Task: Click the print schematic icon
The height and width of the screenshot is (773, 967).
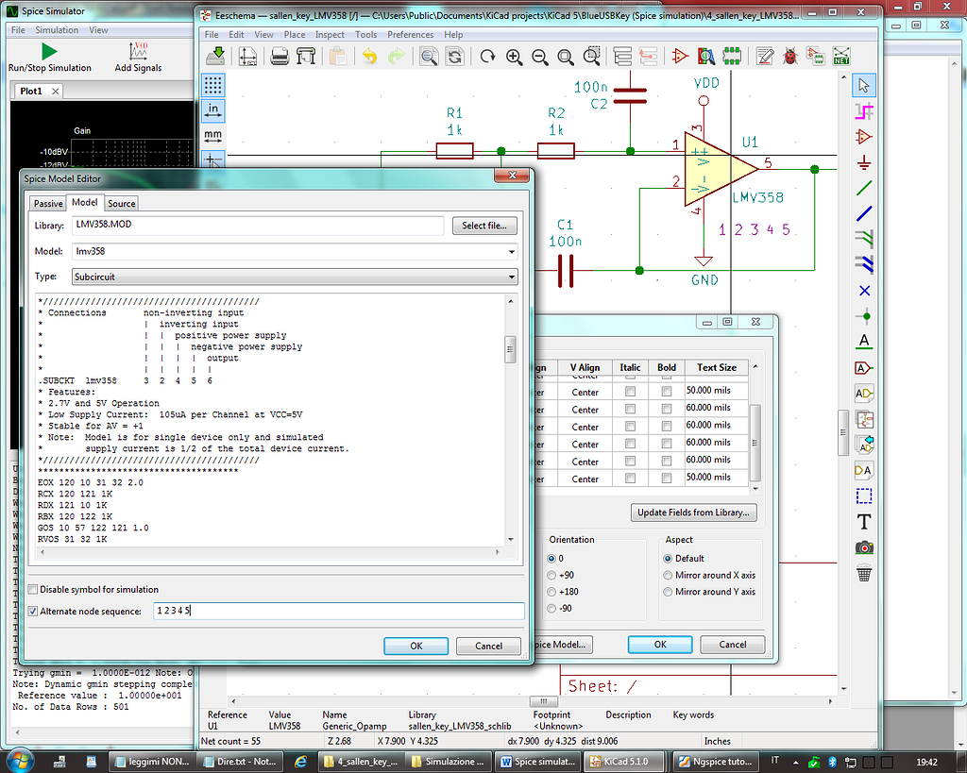Action: click(280, 57)
